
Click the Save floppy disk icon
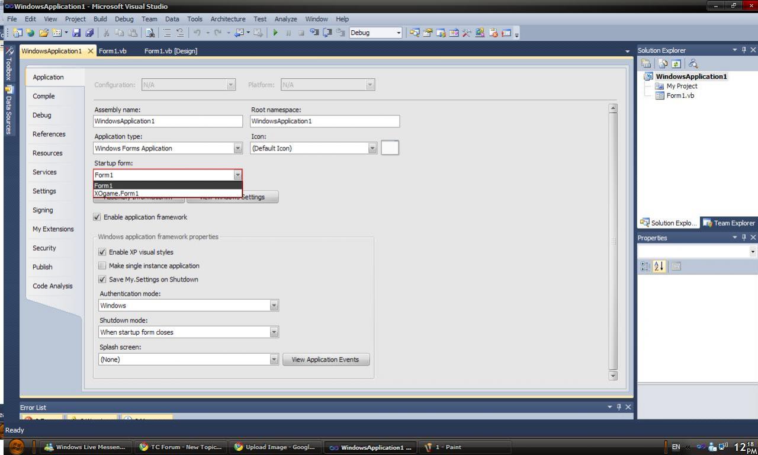click(x=76, y=33)
